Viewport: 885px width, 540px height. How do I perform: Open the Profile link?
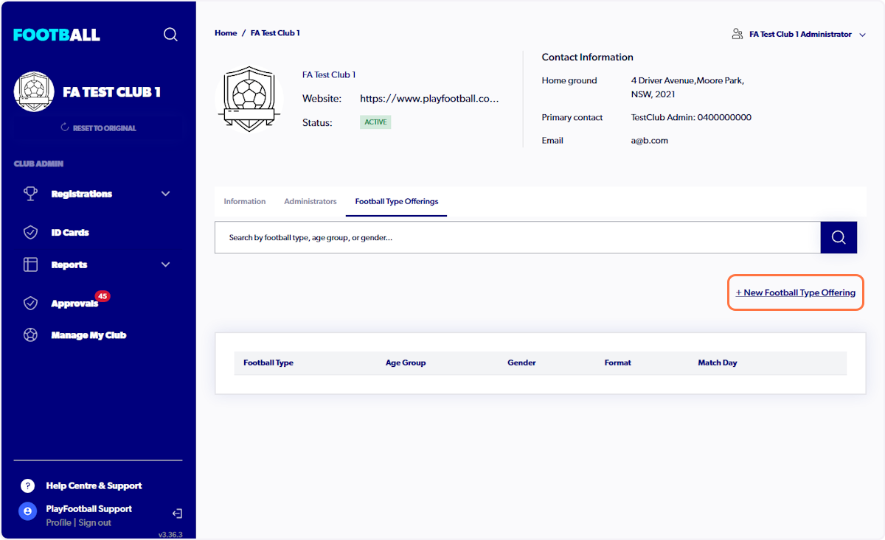pos(59,522)
